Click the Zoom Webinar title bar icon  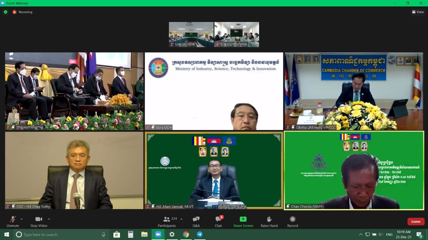3,3
